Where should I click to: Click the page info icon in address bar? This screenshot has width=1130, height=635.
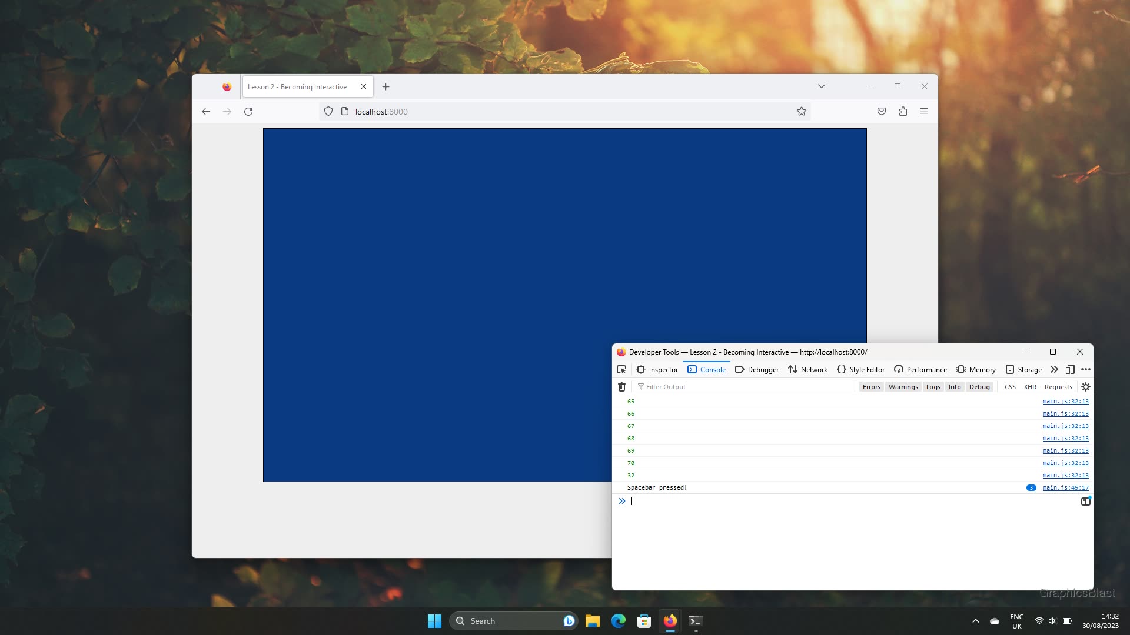345,112
